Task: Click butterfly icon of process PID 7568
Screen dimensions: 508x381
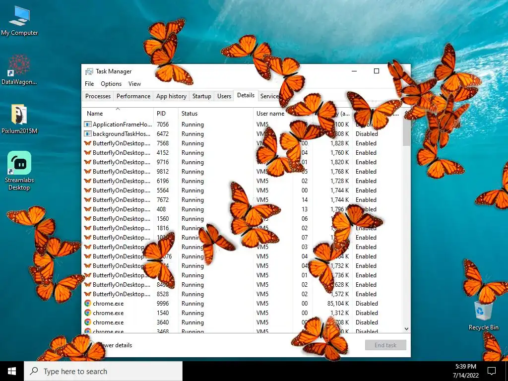Action: (87, 143)
